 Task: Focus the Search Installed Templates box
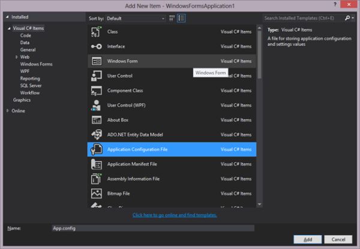303,18
